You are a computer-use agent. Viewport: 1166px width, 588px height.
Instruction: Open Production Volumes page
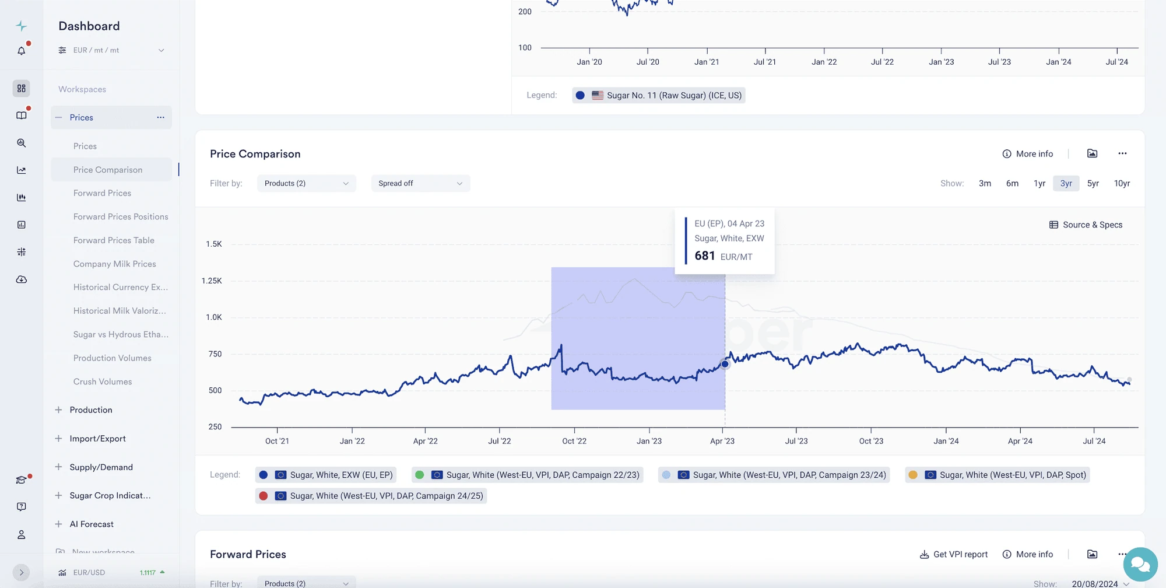point(113,358)
